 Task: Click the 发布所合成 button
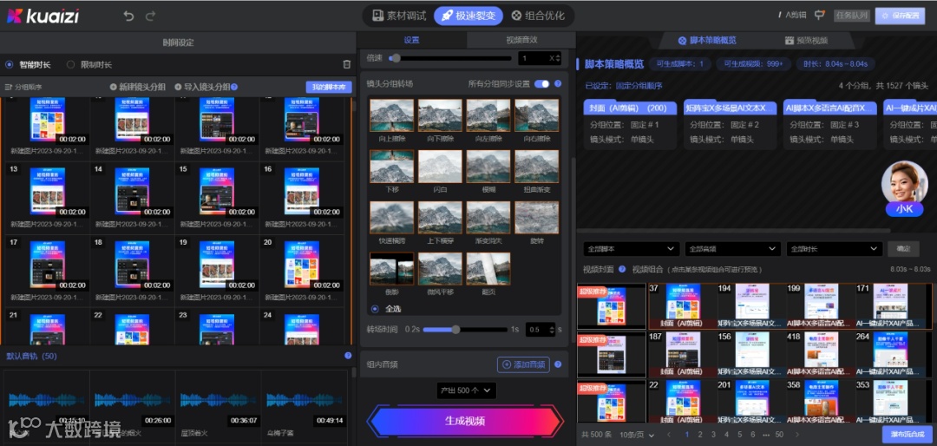[908, 435]
